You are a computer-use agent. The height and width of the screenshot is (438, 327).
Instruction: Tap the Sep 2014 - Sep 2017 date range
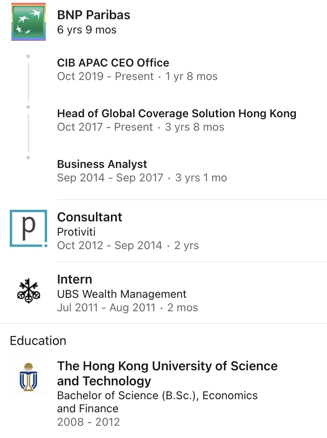[x=110, y=178]
